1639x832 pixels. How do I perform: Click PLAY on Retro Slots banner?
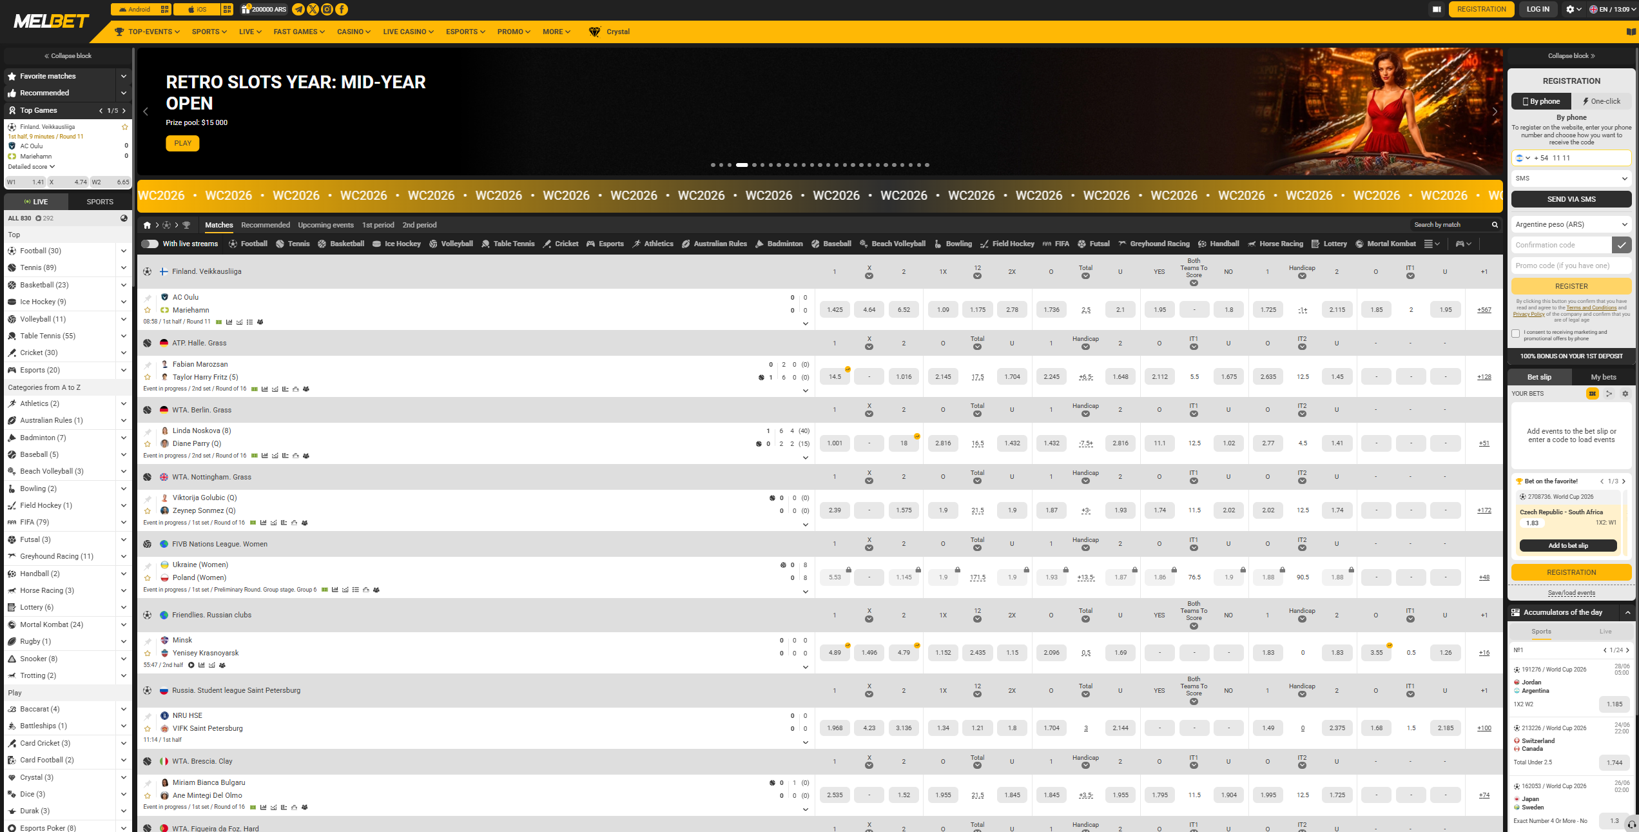[x=182, y=143]
